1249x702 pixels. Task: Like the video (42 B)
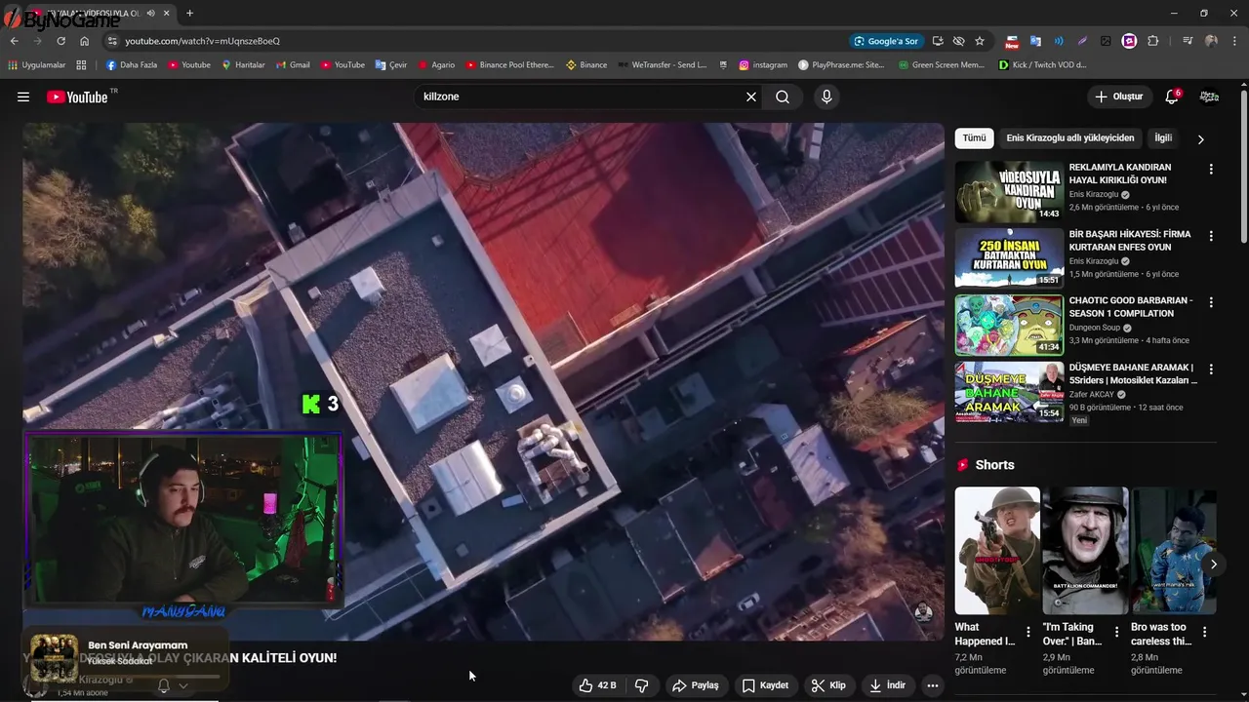click(597, 685)
